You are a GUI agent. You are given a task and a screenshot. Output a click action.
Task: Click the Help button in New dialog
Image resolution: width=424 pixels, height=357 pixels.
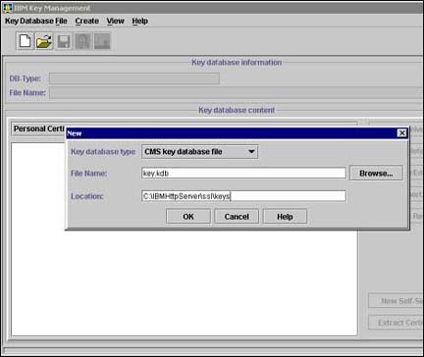coord(285,217)
